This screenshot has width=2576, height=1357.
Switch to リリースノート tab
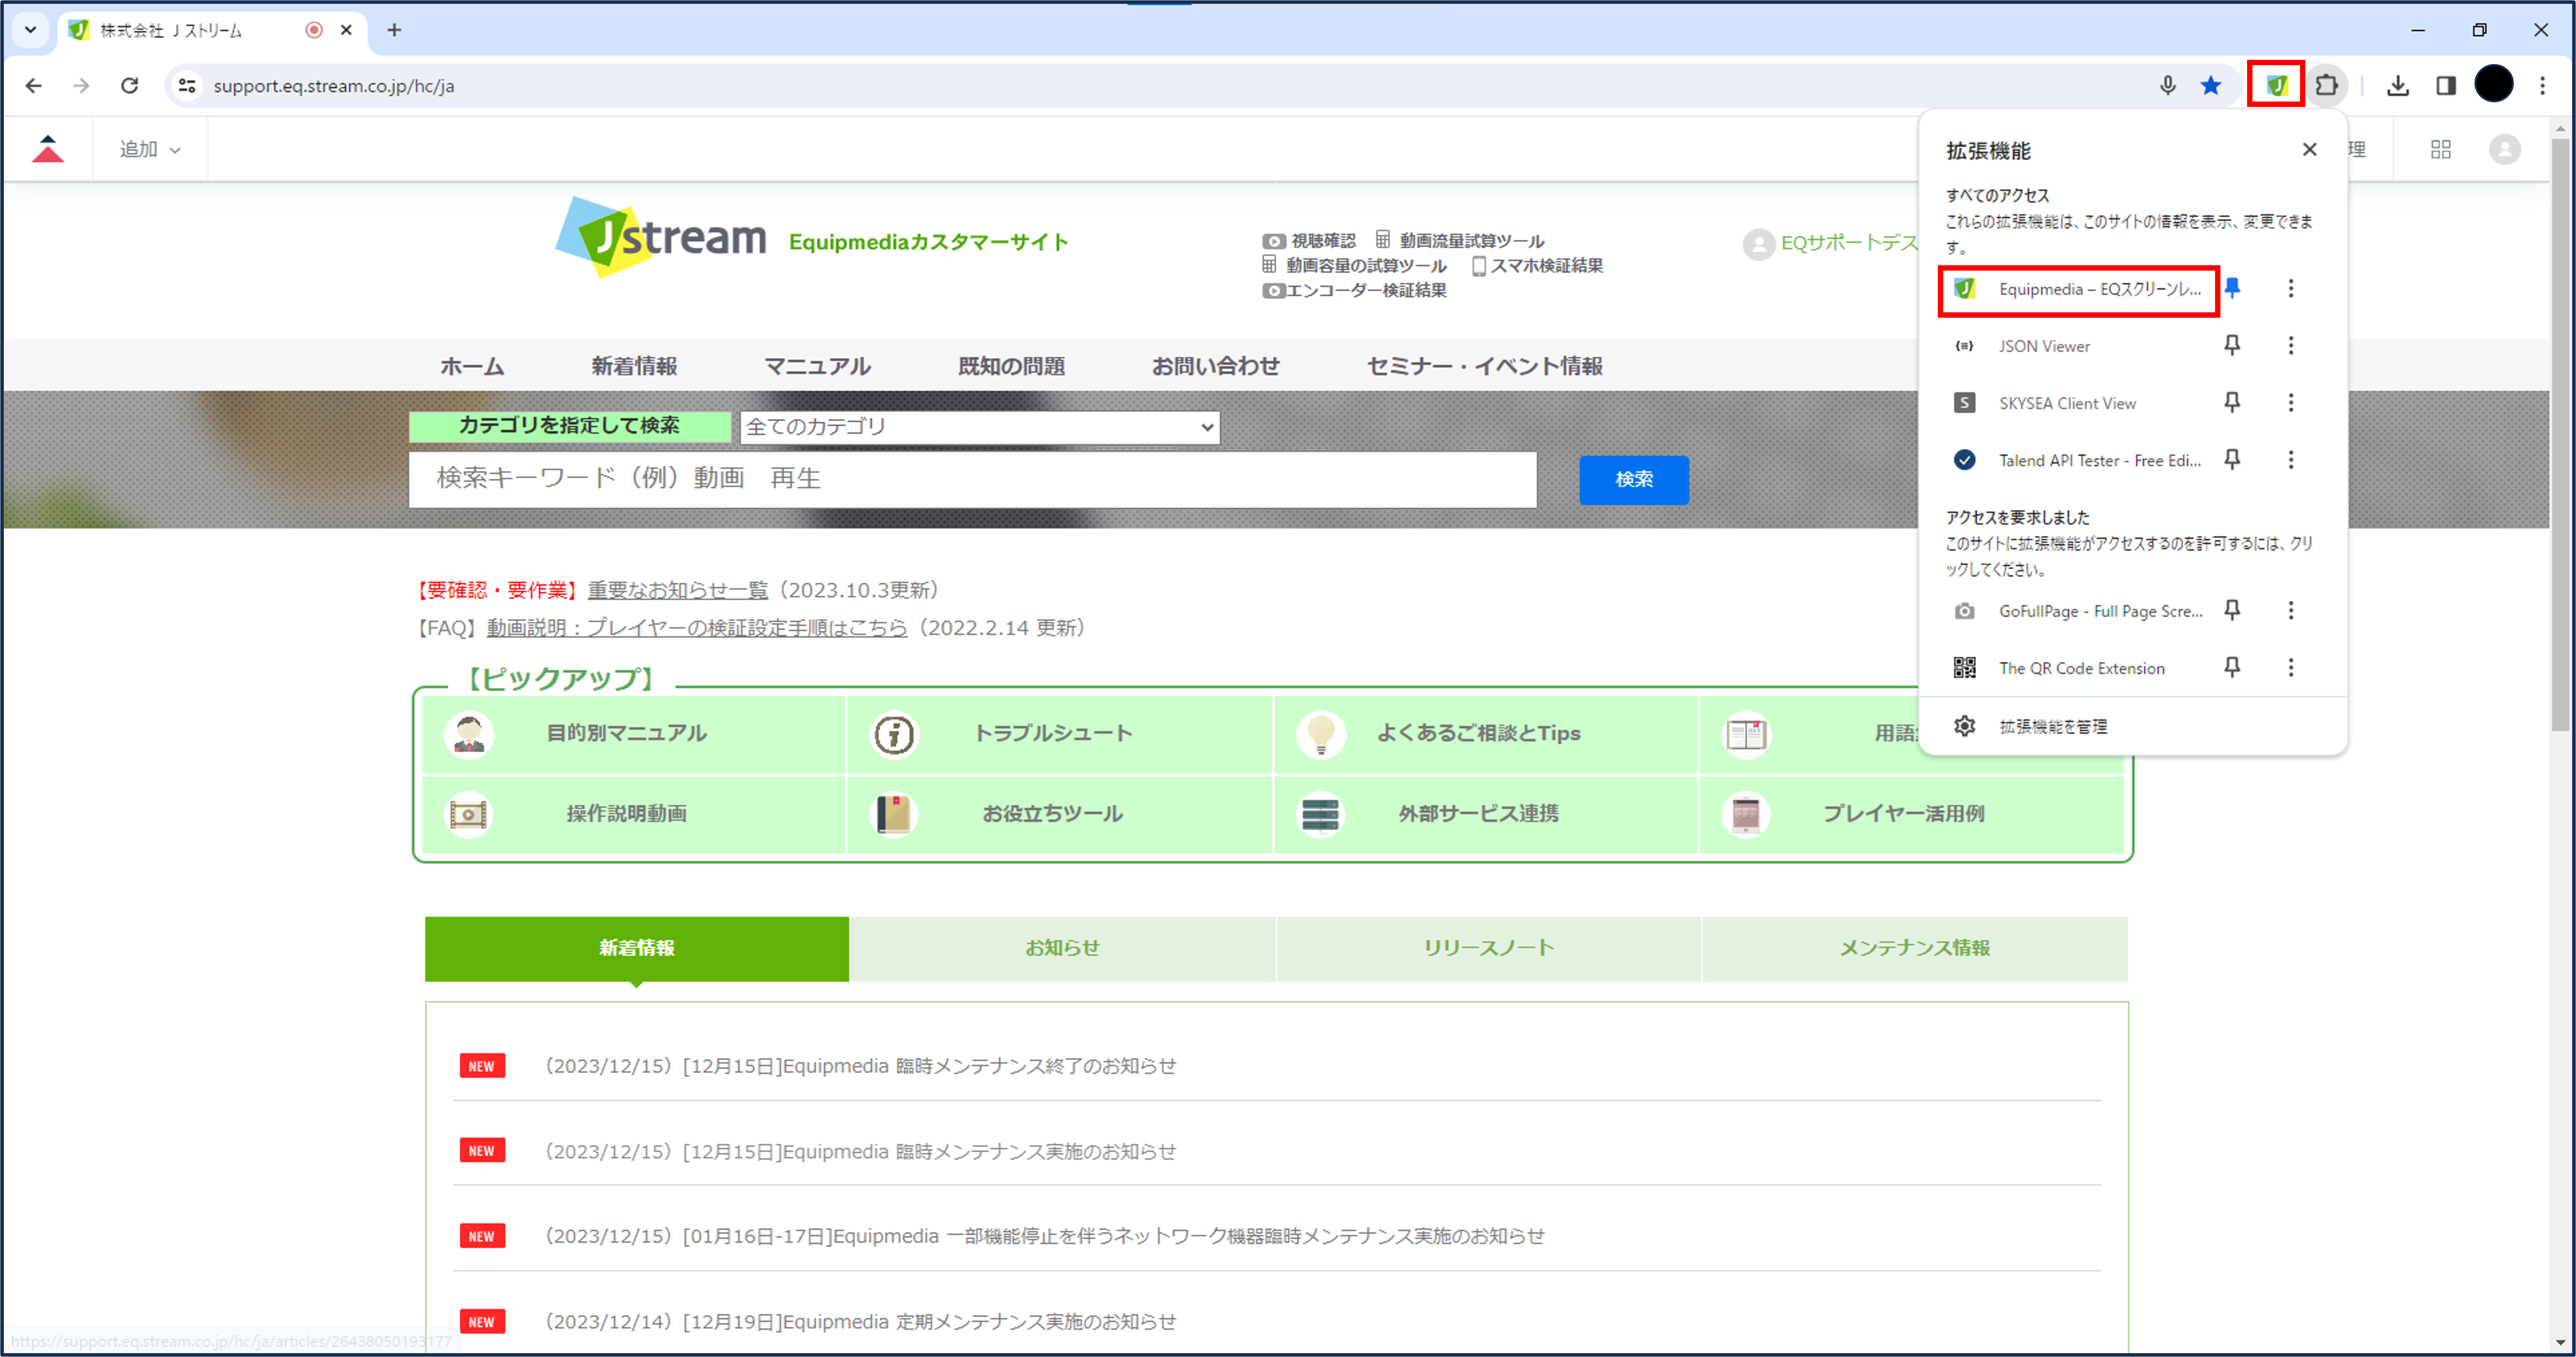pos(1489,948)
